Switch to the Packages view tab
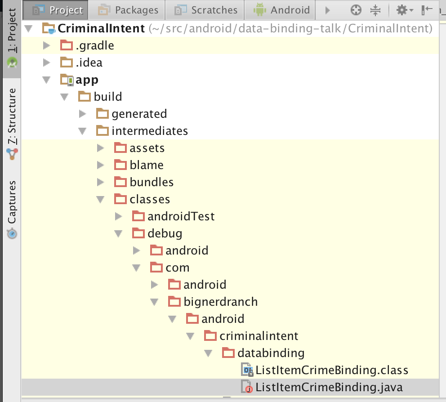This screenshot has height=402, width=446. tap(127, 10)
